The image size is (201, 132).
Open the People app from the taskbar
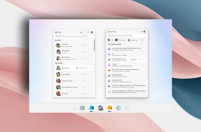(91, 108)
